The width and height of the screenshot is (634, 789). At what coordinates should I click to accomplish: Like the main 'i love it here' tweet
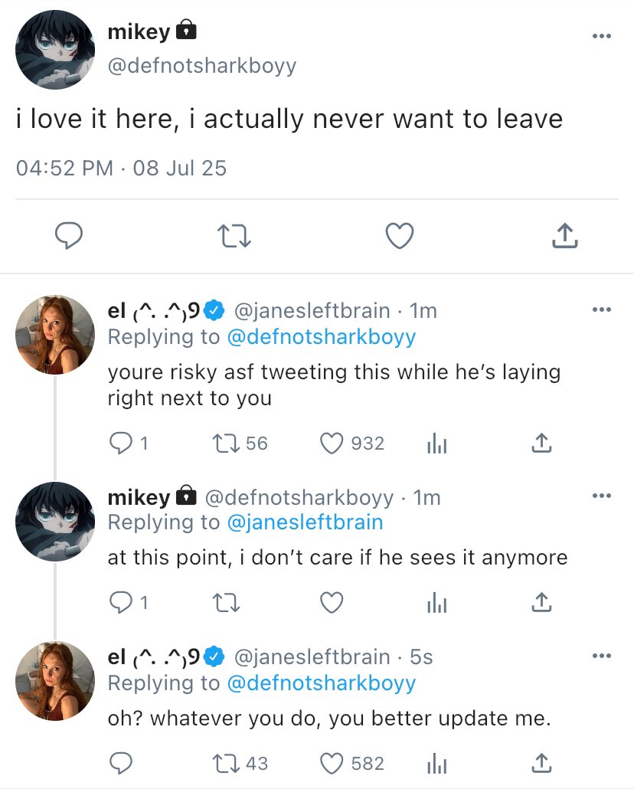[400, 236]
